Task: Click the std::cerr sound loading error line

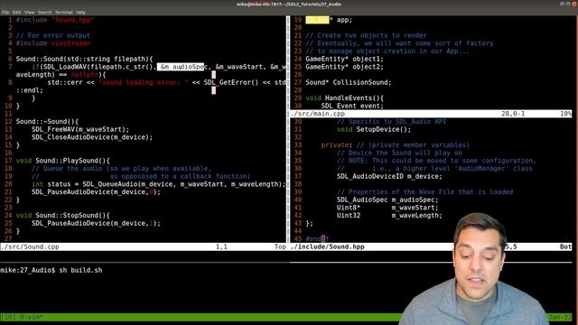Action: point(166,82)
